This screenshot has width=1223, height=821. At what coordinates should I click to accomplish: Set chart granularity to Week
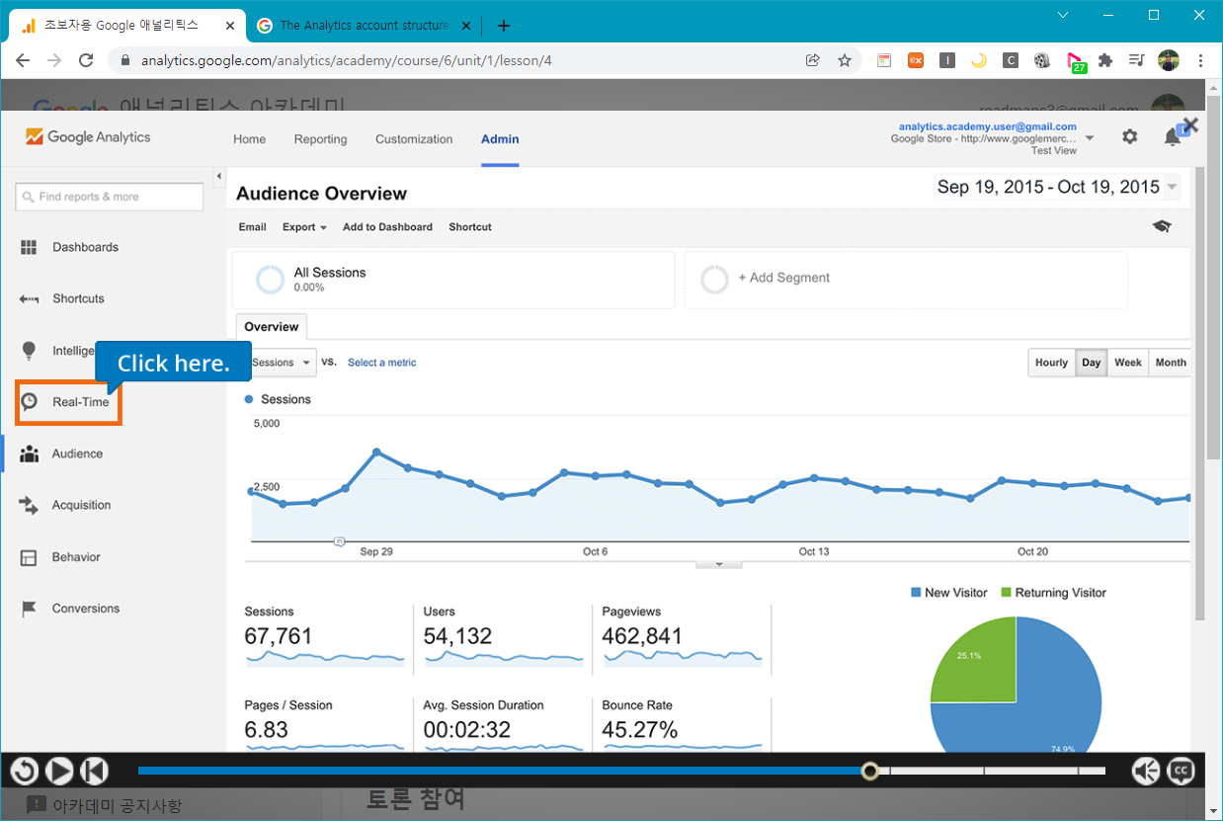coord(1128,363)
